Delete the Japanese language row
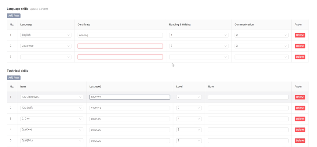This screenshot has height=147, width=317. [x=300, y=46]
